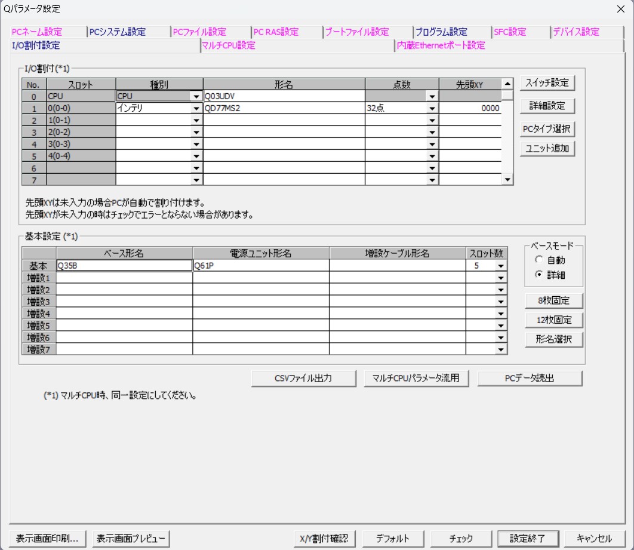Open 点数 dropdown showing 32点
This screenshot has height=550, width=634.
(432, 108)
